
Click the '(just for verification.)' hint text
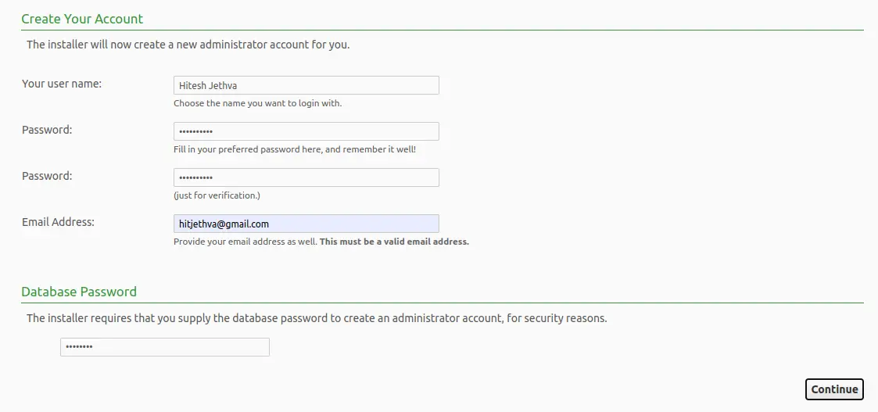(x=217, y=196)
